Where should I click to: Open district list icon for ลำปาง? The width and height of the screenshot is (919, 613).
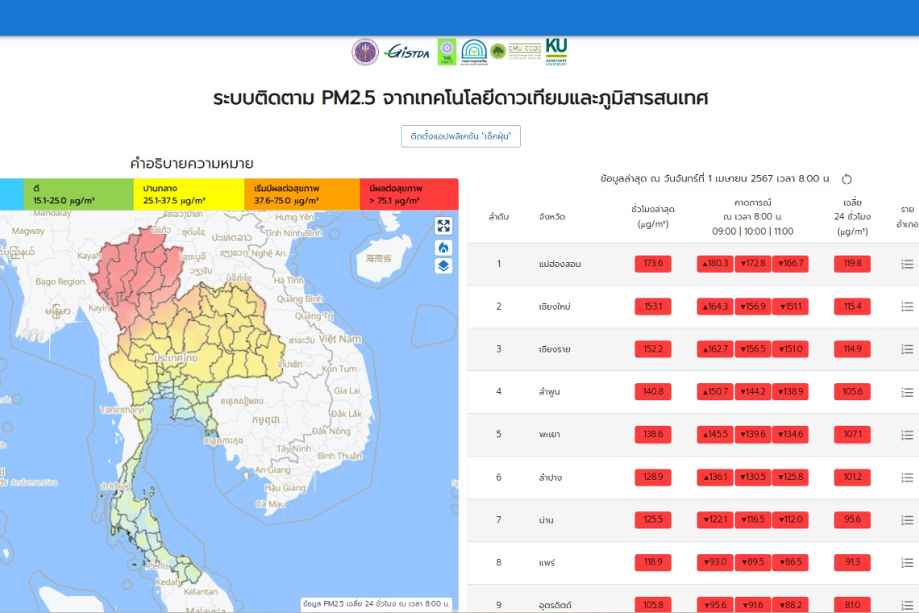(x=907, y=477)
